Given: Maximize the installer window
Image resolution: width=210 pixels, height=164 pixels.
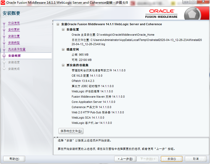Looking at the screenshot, I should (193, 2).
